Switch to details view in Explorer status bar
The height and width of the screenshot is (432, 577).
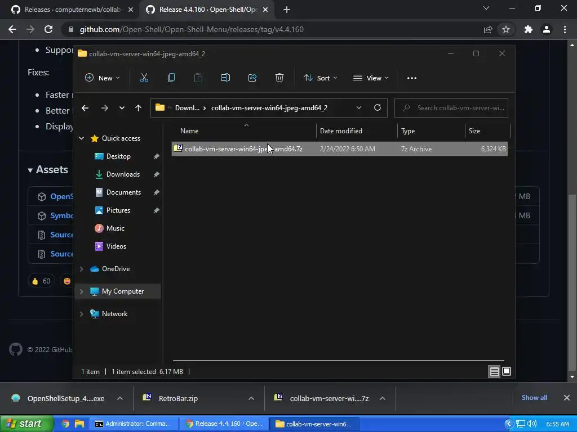(494, 372)
